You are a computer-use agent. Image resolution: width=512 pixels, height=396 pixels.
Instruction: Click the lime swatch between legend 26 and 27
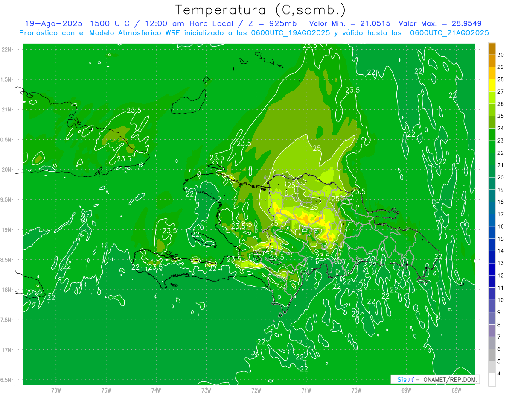pos(492,98)
